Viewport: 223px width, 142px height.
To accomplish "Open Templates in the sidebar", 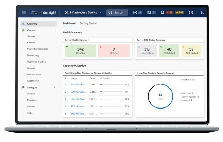I will coord(32,100).
